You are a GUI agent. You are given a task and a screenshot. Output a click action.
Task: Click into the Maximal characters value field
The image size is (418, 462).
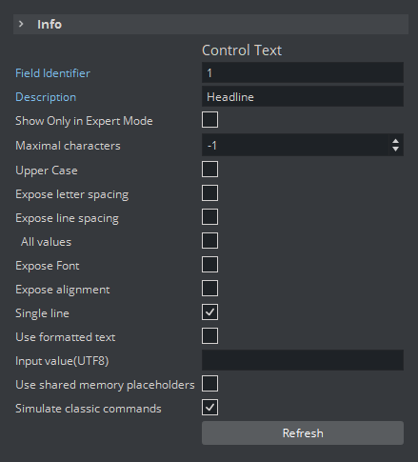[295, 145]
